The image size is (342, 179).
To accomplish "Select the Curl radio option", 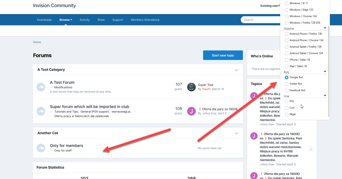I will coord(287,108).
